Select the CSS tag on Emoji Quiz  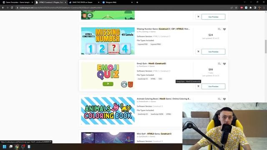pos(160,79)
